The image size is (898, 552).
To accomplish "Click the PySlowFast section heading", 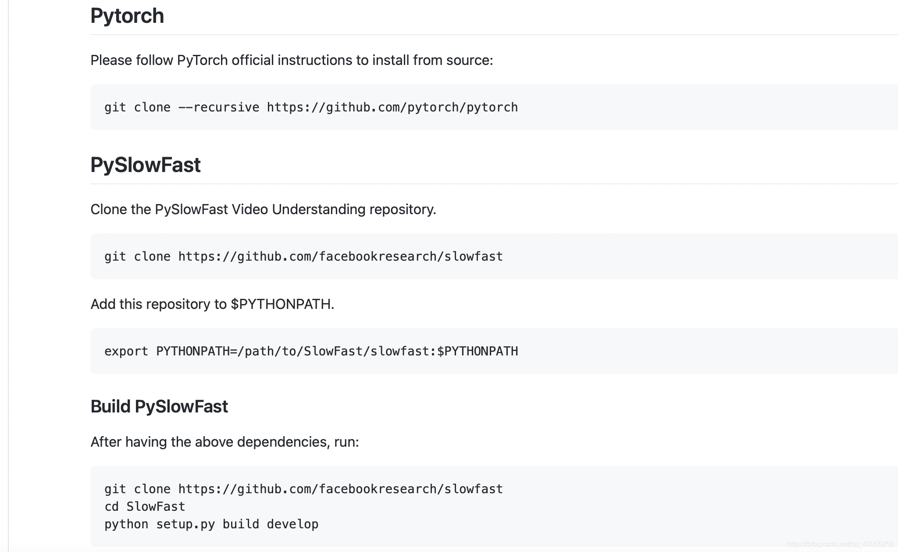I will [145, 165].
